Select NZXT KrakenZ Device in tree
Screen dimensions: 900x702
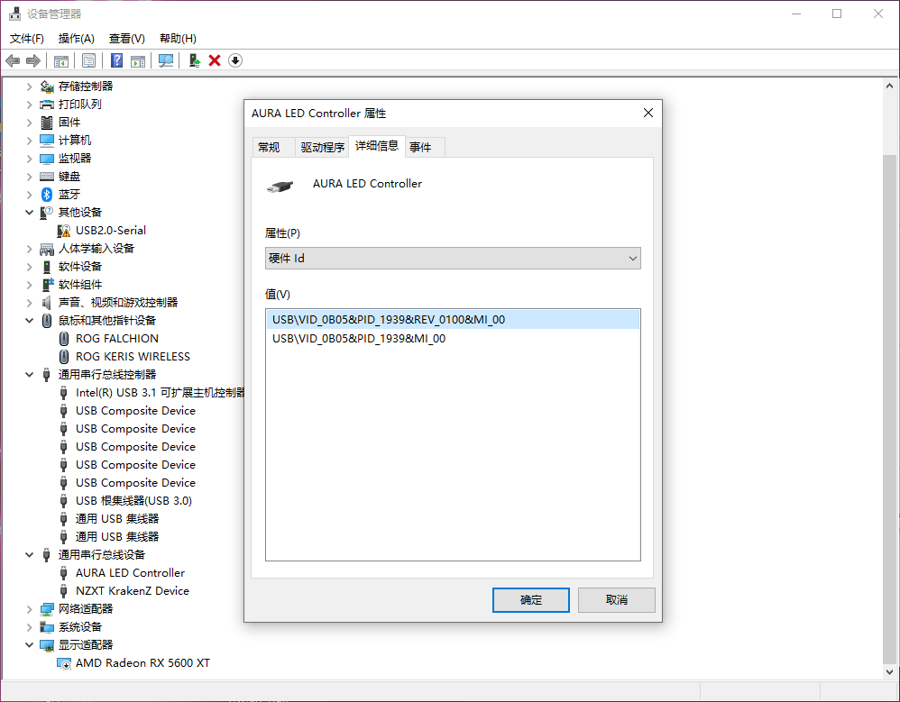(x=132, y=591)
